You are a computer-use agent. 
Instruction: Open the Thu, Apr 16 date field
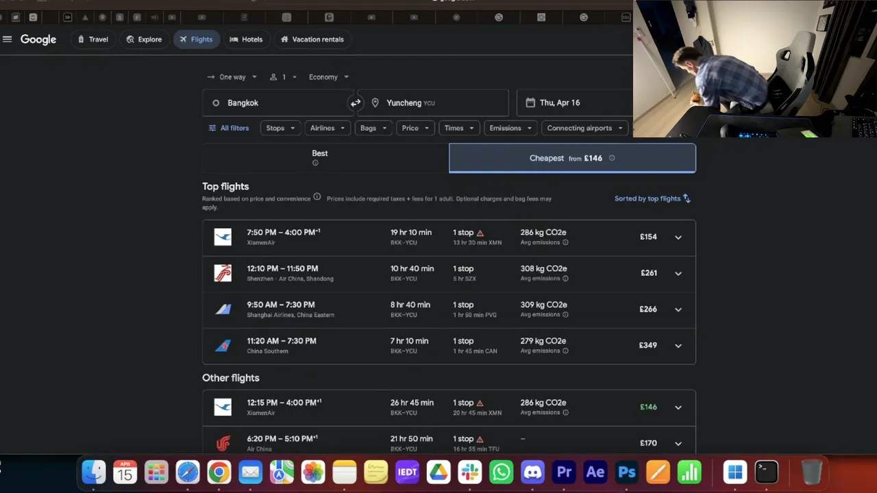(x=575, y=103)
